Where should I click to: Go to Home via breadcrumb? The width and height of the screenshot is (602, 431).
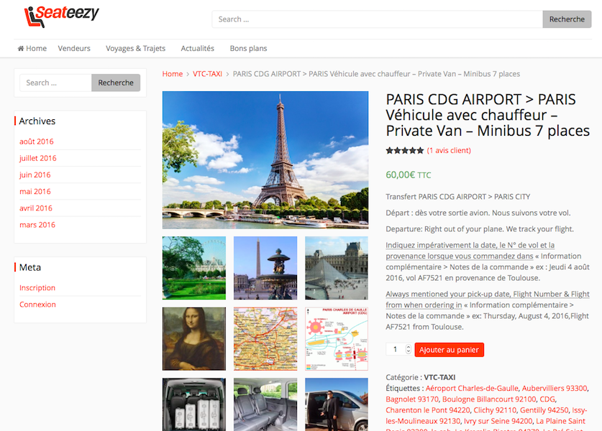[173, 73]
